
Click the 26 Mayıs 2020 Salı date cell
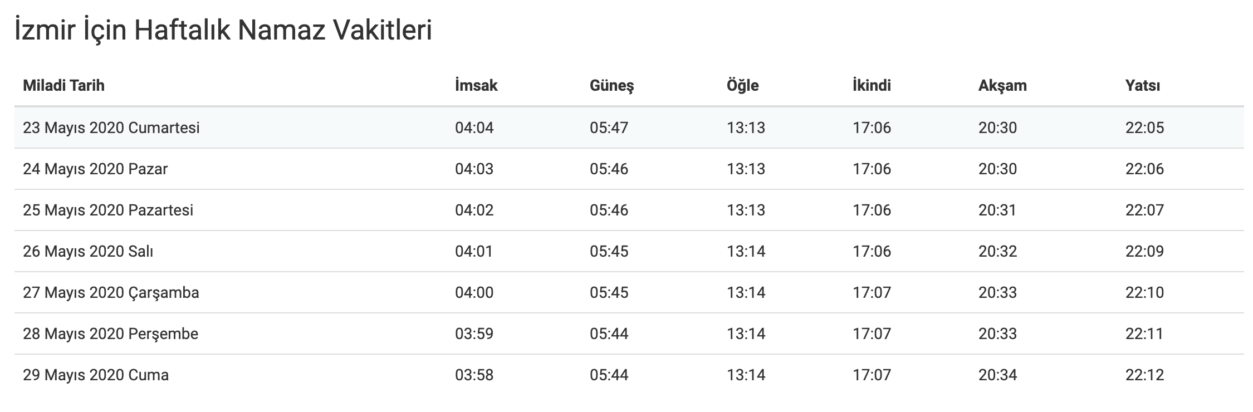tap(88, 252)
